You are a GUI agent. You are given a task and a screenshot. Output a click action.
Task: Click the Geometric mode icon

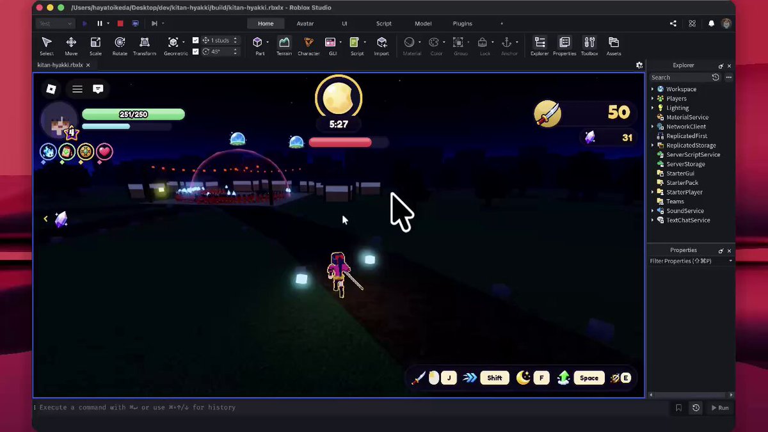point(173,42)
